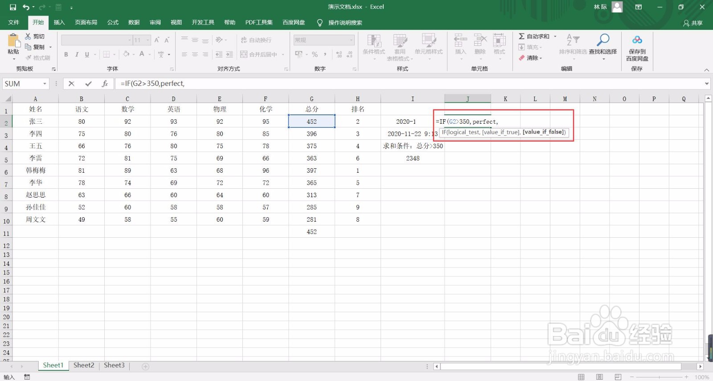713x381 pixels.
Task: Select the Cut (剪切) tool
Action: 35,36
